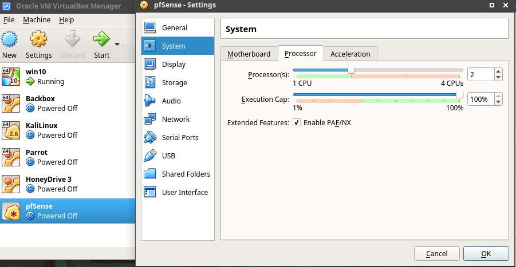Click the win10 OS icon in VM list
The height and width of the screenshot is (267, 516).
click(x=11, y=77)
